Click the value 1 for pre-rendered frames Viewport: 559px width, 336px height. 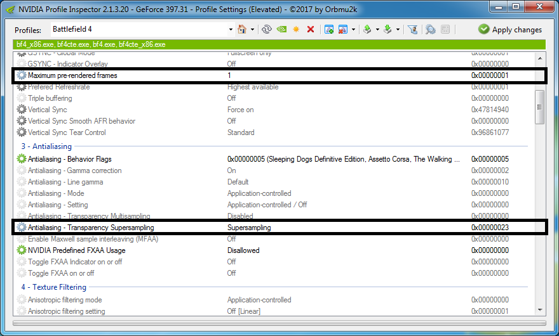click(x=229, y=75)
